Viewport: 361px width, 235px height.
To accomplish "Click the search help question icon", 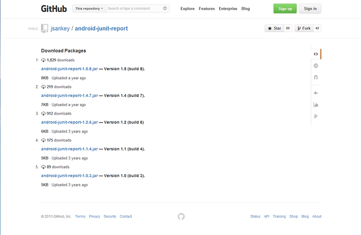I will pos(165,8).
